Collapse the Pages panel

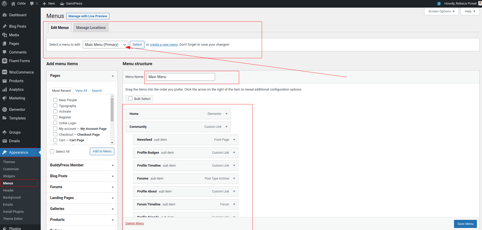point(113,76)
